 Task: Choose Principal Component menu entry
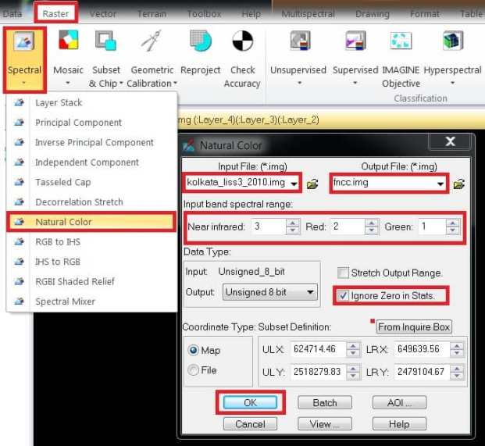tap(91, 122)
